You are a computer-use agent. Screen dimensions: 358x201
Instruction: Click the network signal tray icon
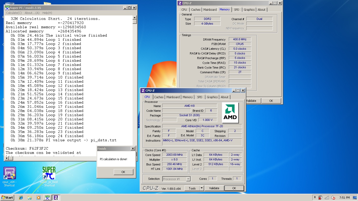click(327, 198)
